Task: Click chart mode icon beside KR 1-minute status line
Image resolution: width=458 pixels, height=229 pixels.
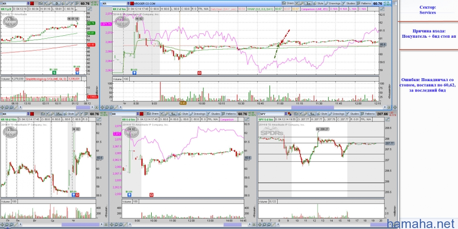Action: click(382, 9)
